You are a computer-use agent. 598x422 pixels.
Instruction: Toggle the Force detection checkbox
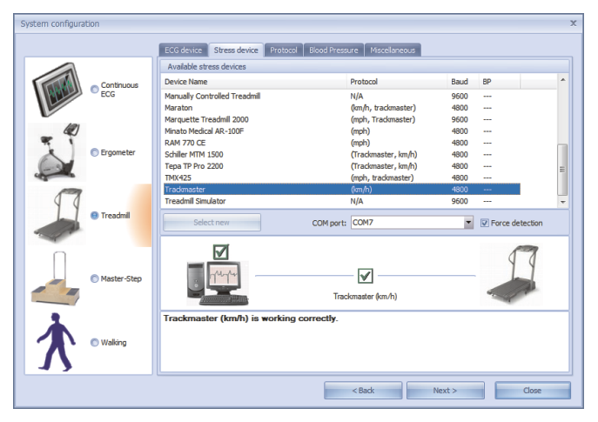[484, 223]
